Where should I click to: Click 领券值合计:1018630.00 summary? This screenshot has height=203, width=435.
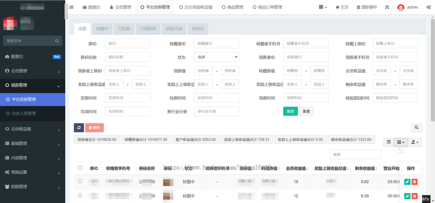click(x=97, y=140)
